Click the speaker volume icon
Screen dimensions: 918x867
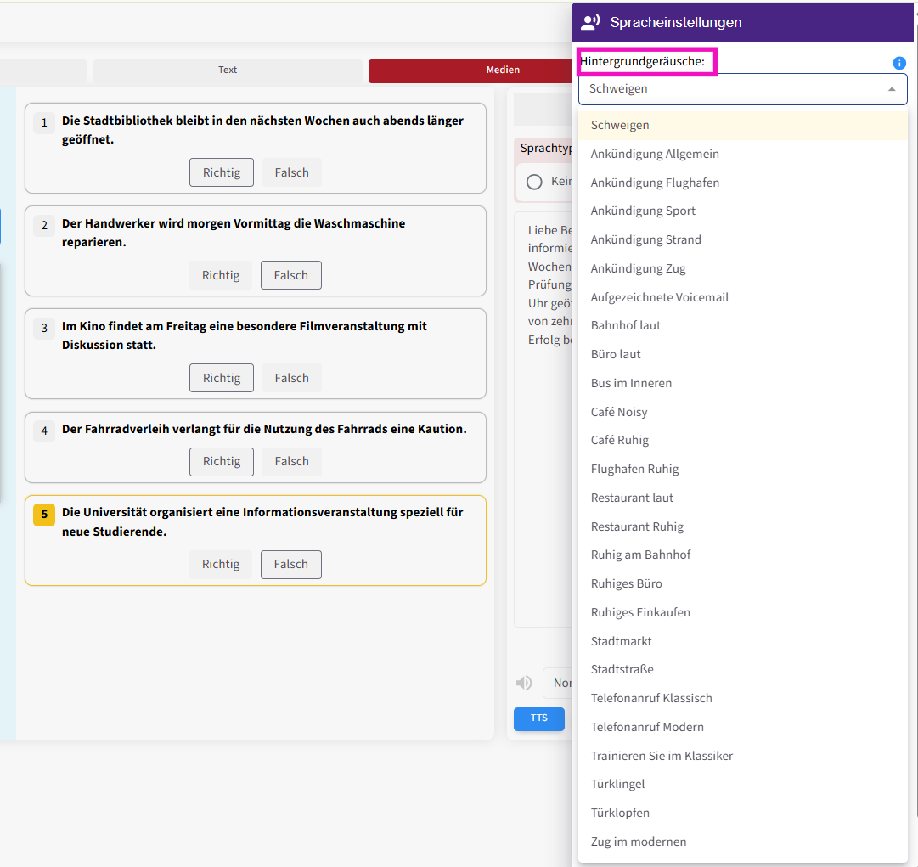coord(524,683)
